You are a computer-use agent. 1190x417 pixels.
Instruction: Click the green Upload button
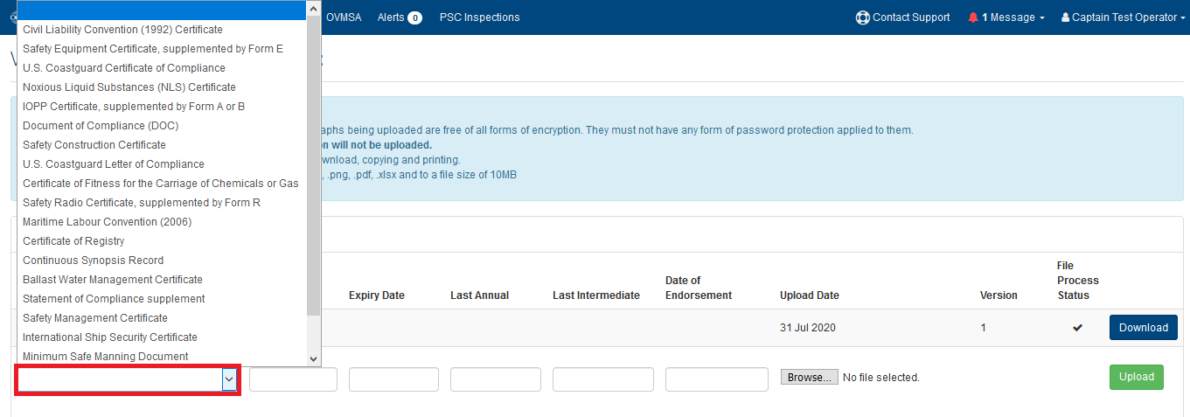1136,377
